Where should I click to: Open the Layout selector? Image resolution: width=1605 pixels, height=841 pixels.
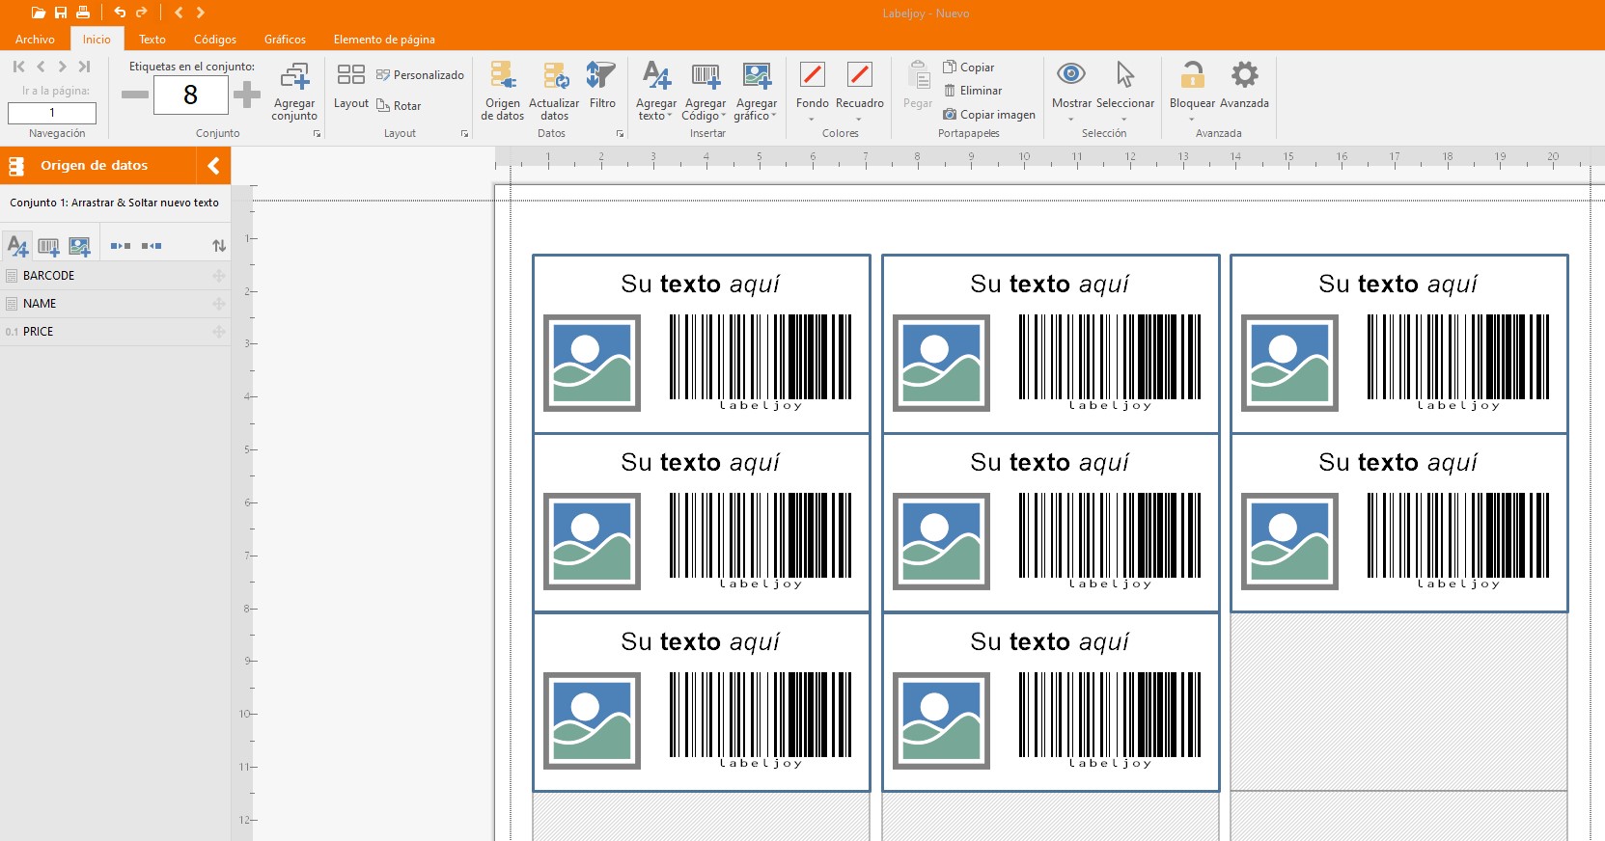(351, 87)
